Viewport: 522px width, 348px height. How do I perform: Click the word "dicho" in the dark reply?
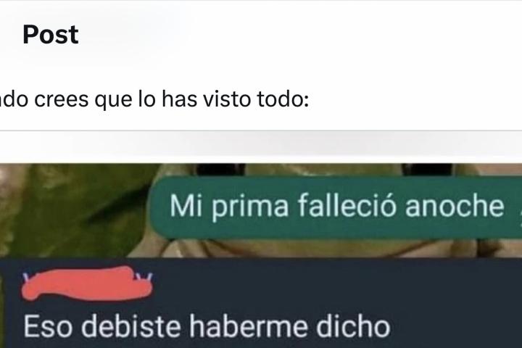pos(353,326)
